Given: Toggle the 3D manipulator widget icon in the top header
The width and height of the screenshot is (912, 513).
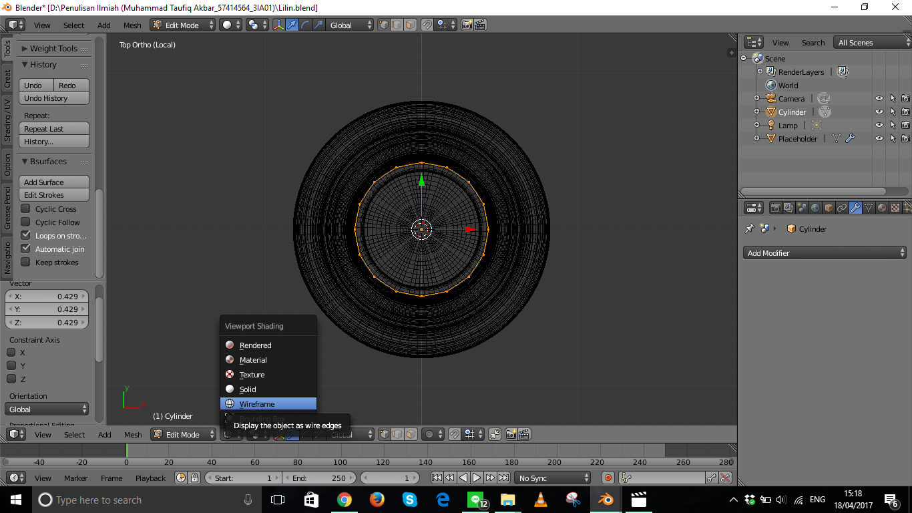Looking at the screenshot, I should tap(279, 25).
